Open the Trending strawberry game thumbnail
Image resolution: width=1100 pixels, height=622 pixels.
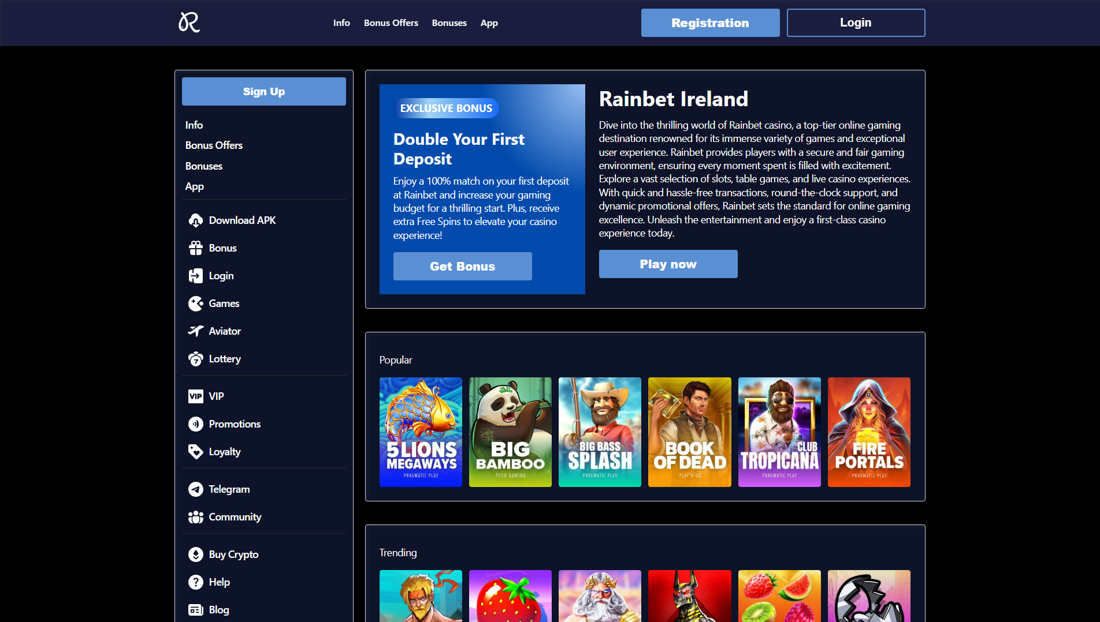point(510,596)
